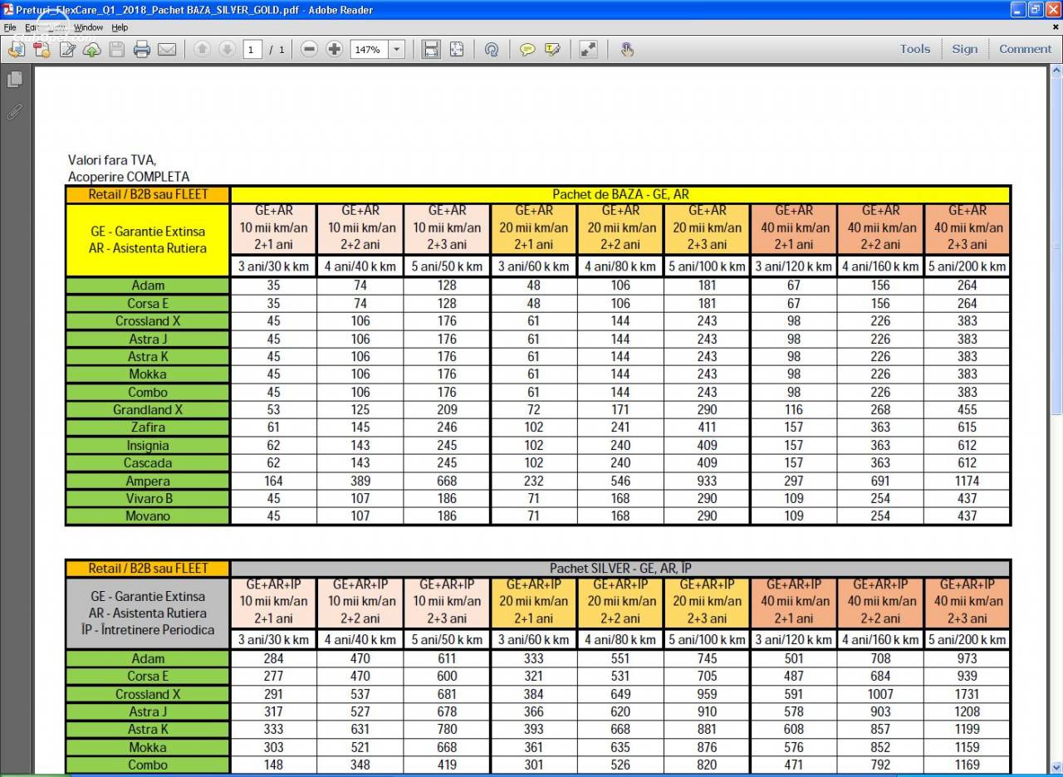Click the touch mode hand icon
The image size is (1063, 777).
coord(627,50)
